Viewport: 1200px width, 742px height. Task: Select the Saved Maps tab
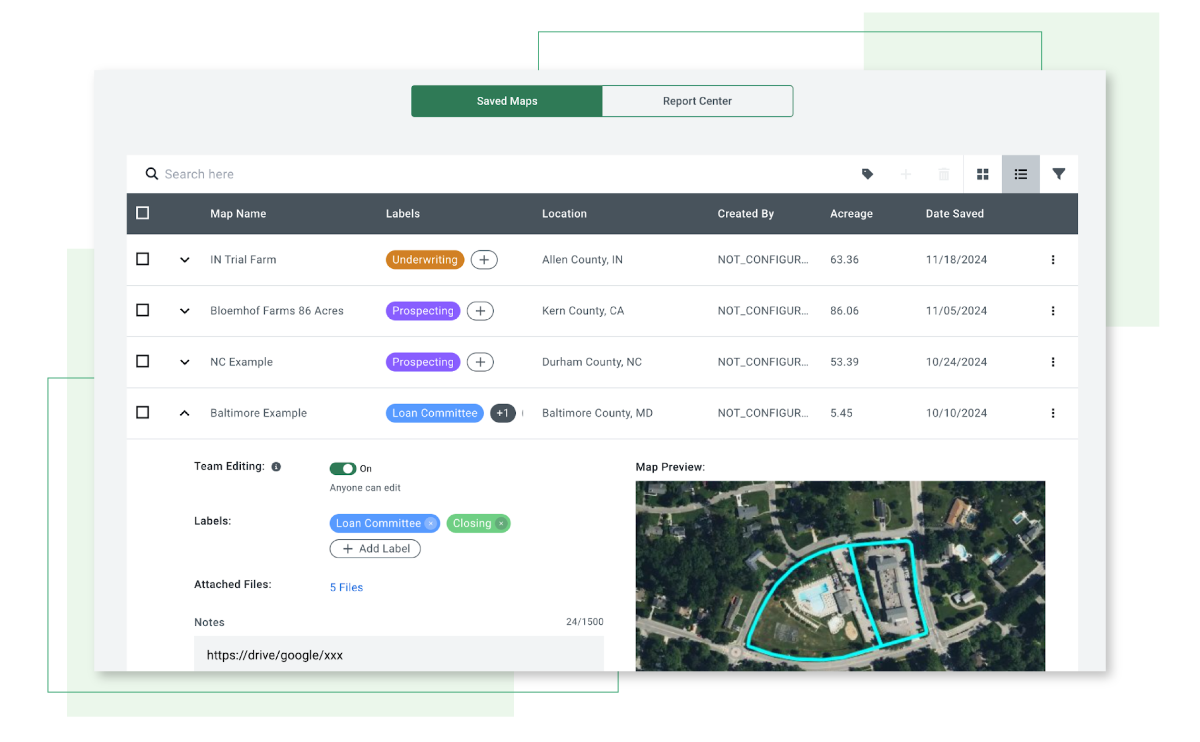[506, 101]
